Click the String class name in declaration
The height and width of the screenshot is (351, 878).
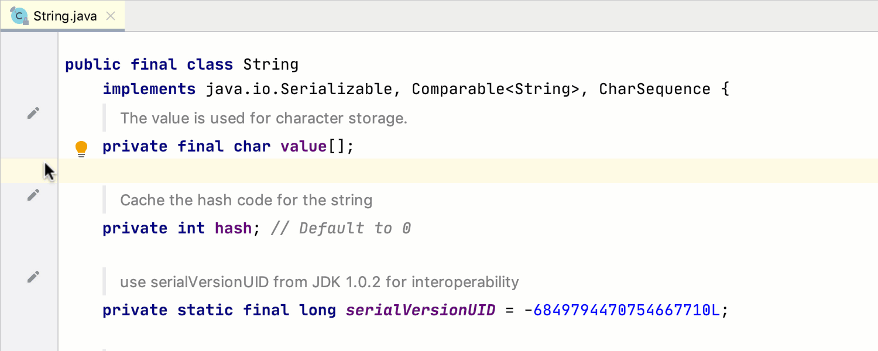click(270, 64)
